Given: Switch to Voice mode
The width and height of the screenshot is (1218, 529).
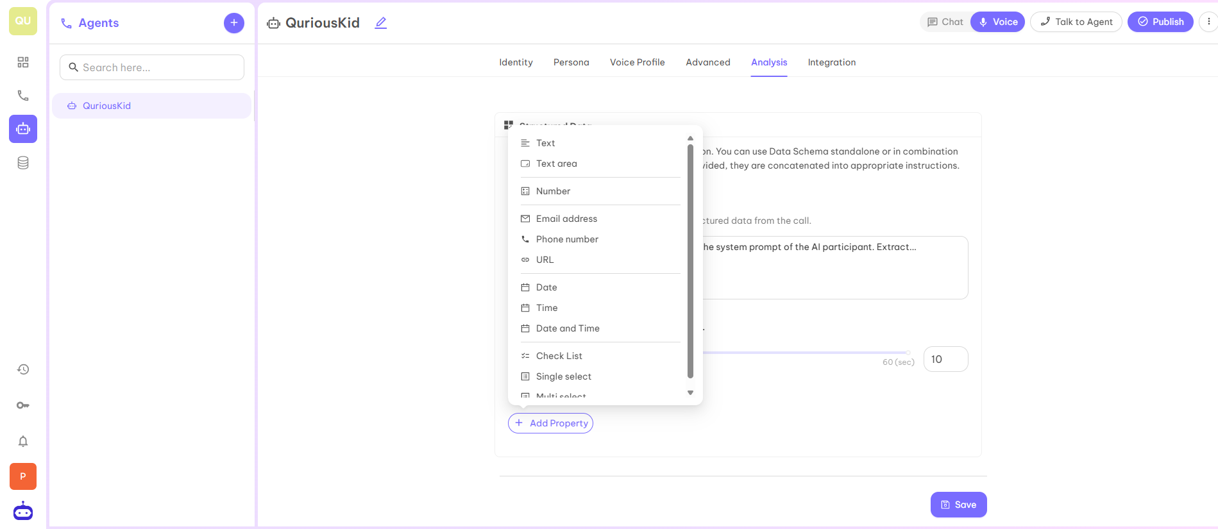Looking at the screenshot, I should [998, 22].
